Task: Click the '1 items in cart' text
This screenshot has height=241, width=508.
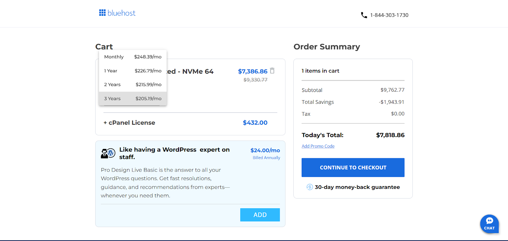Action: tap(320, 71)
